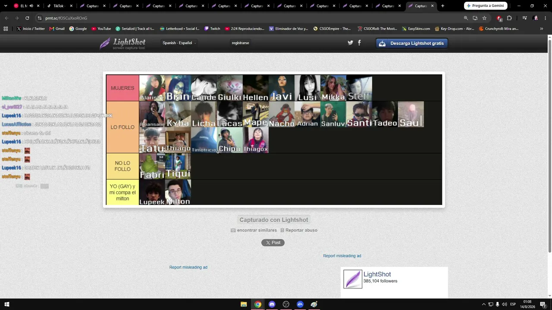
Task: Open the LightShot page link in the followers widget
Action: click(377, 274)
